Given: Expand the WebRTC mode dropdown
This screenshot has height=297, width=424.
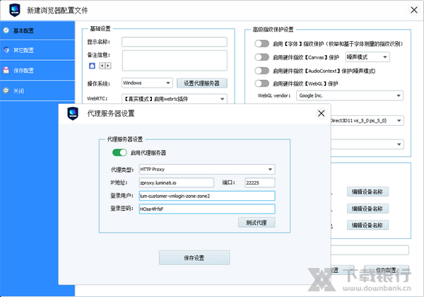Looking at the screenshot, I should [175, 99].
